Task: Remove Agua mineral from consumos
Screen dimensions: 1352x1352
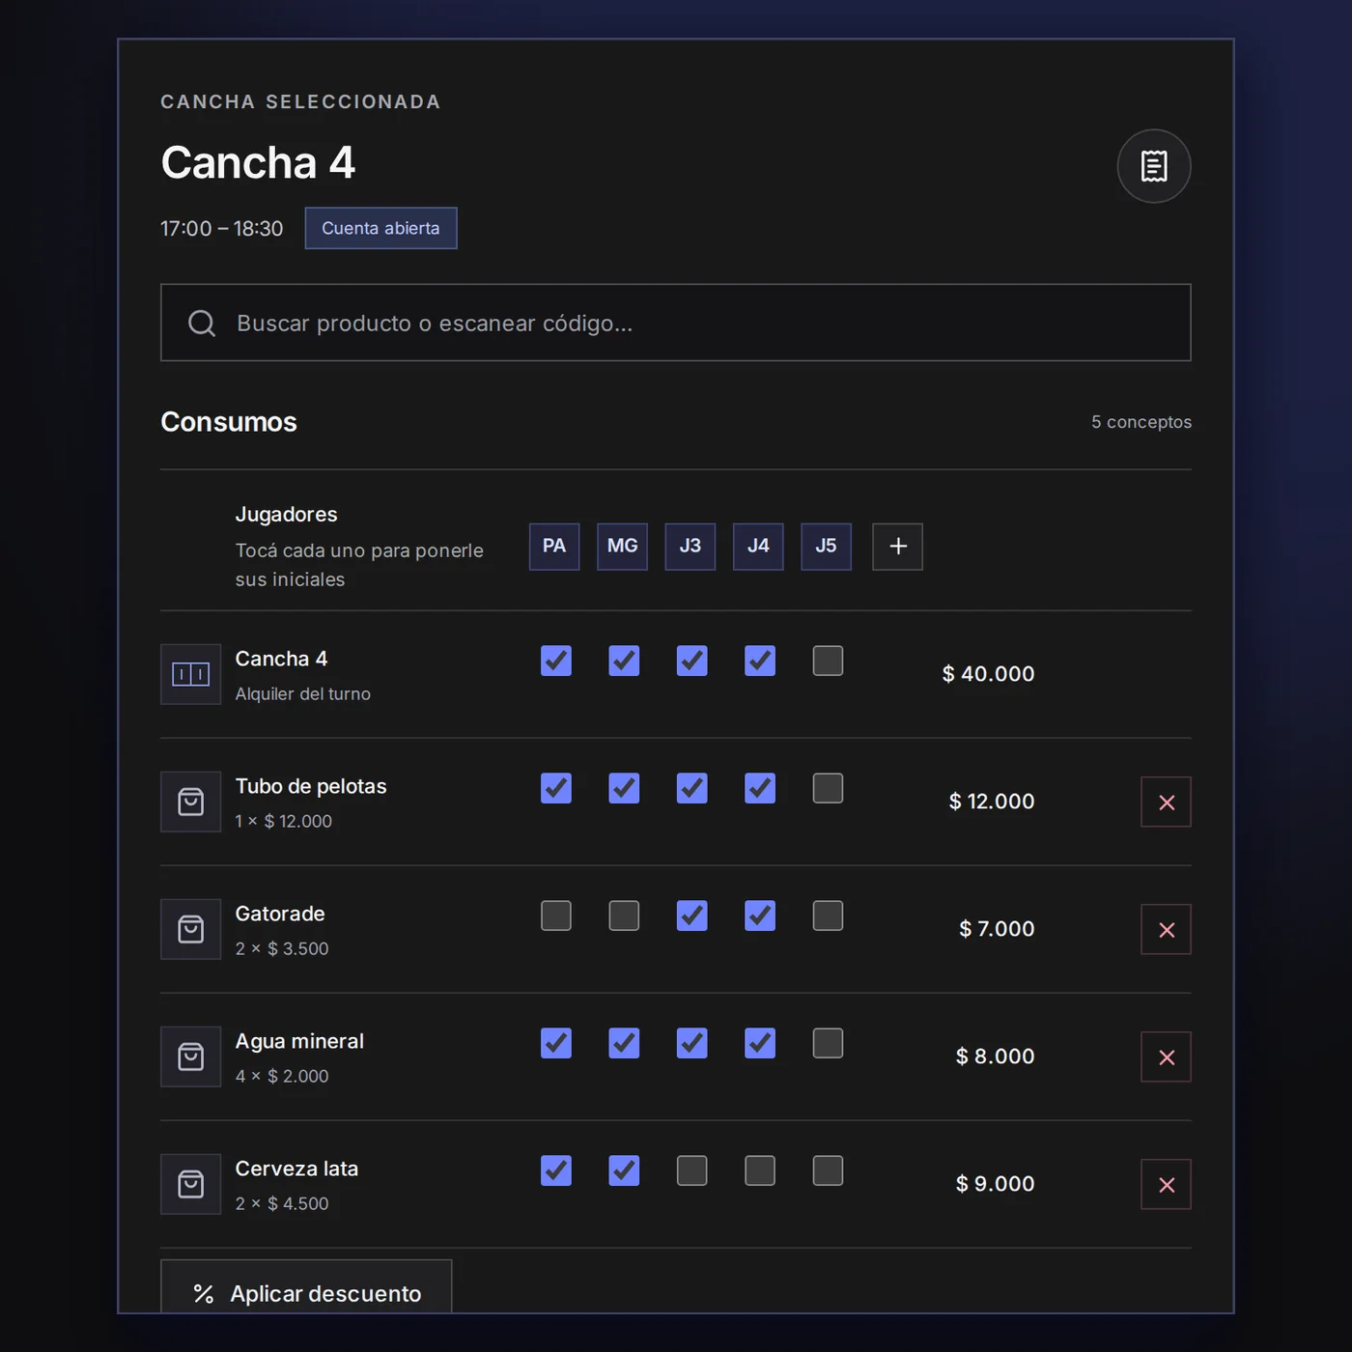Action: pyautogui.click(x=1166, y=1056)
